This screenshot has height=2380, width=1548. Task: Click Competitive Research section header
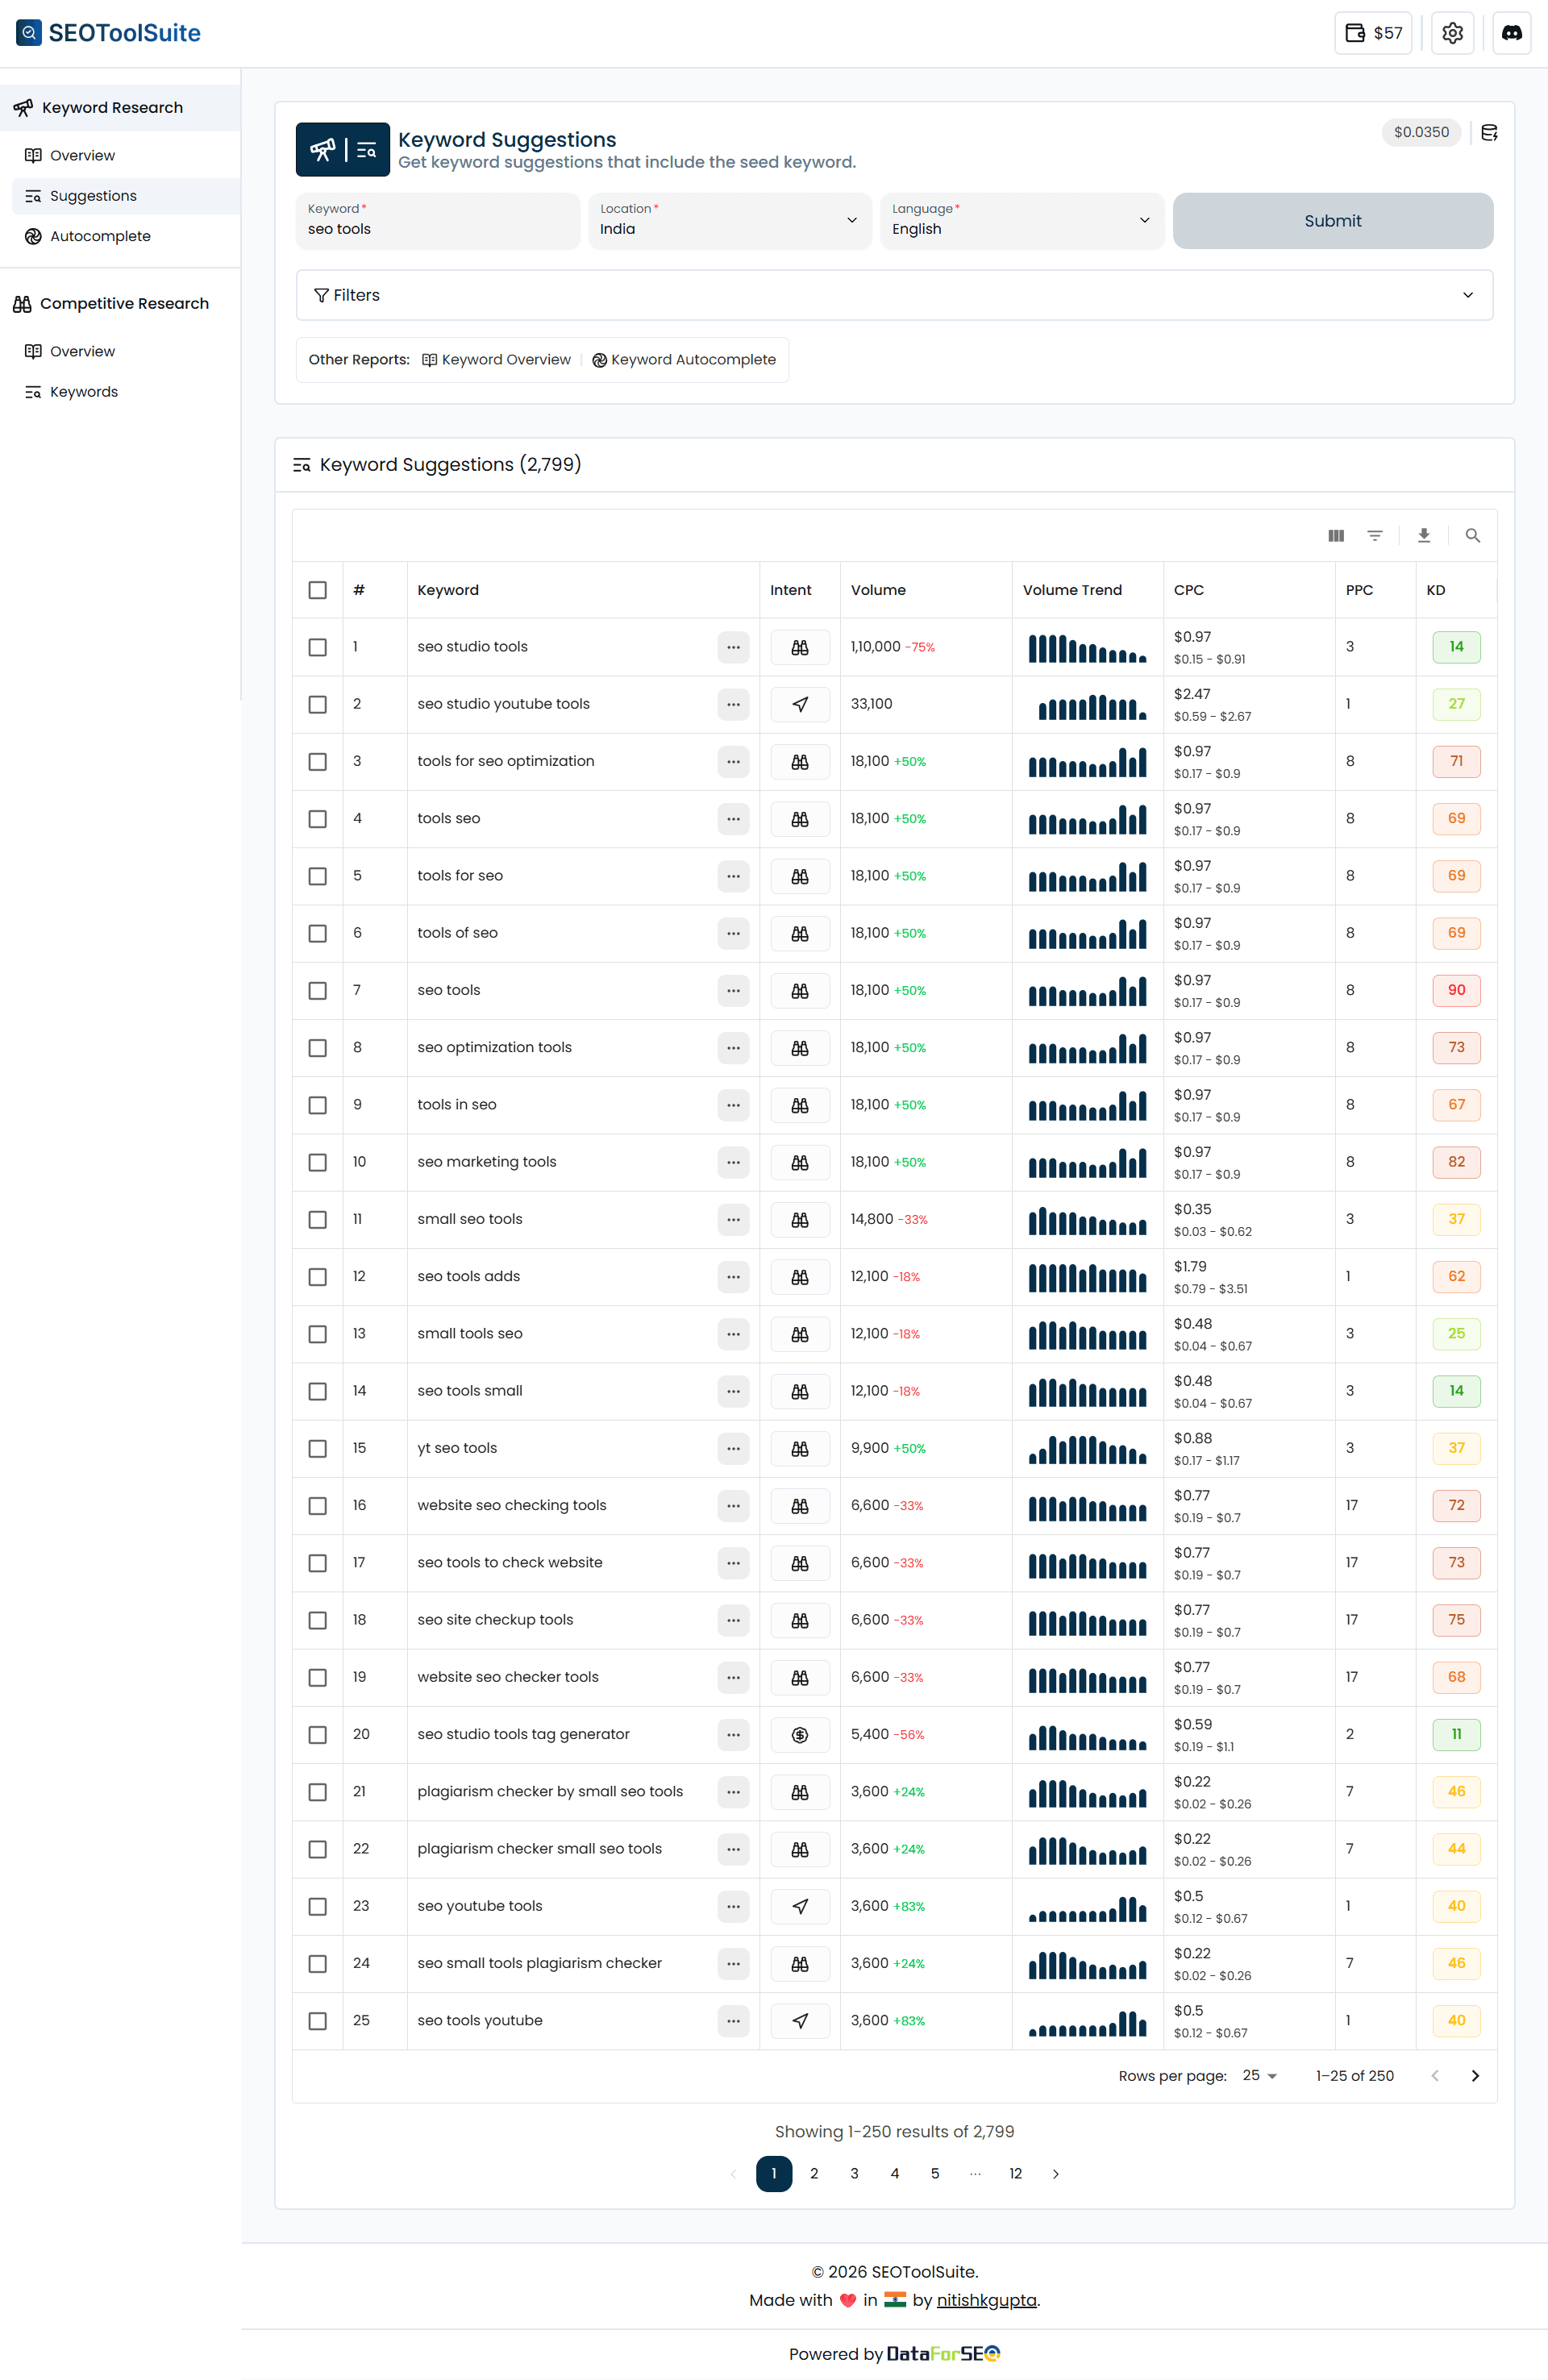(x=120, y=303)
